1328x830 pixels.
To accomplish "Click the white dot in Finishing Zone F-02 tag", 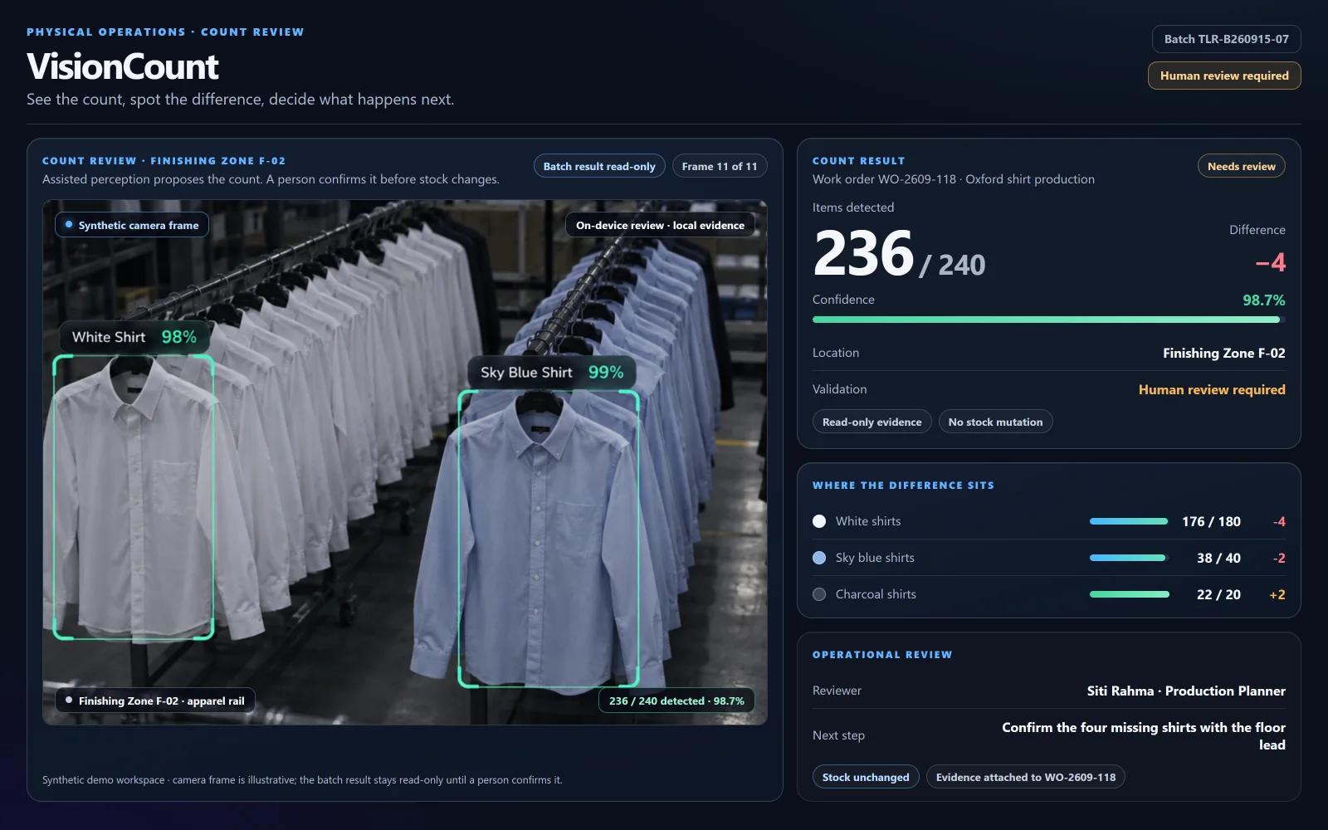I will pos(69,701).
